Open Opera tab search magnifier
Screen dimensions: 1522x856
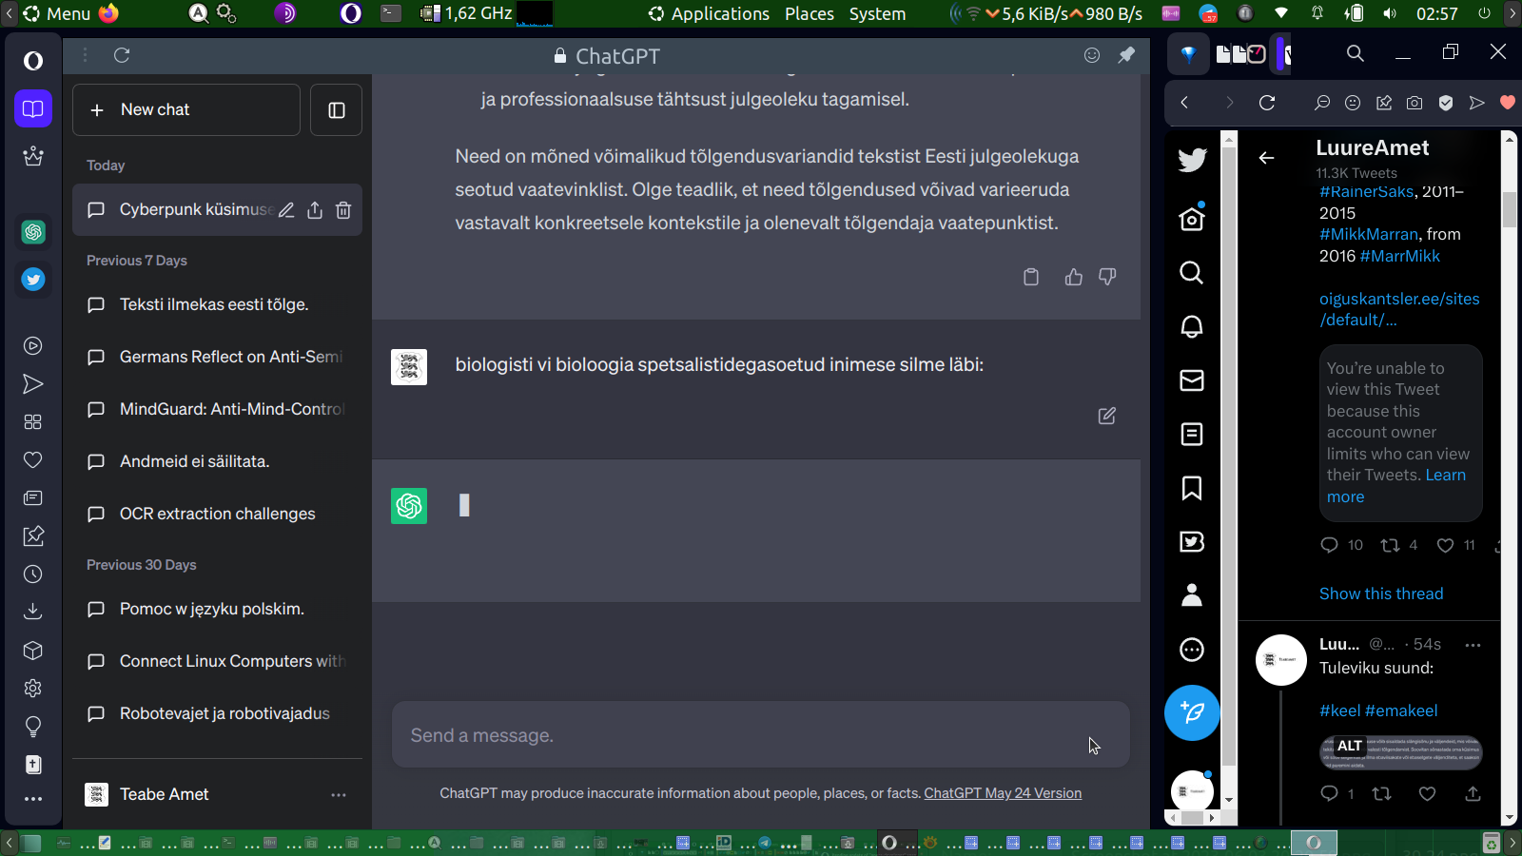point(1356,53)
